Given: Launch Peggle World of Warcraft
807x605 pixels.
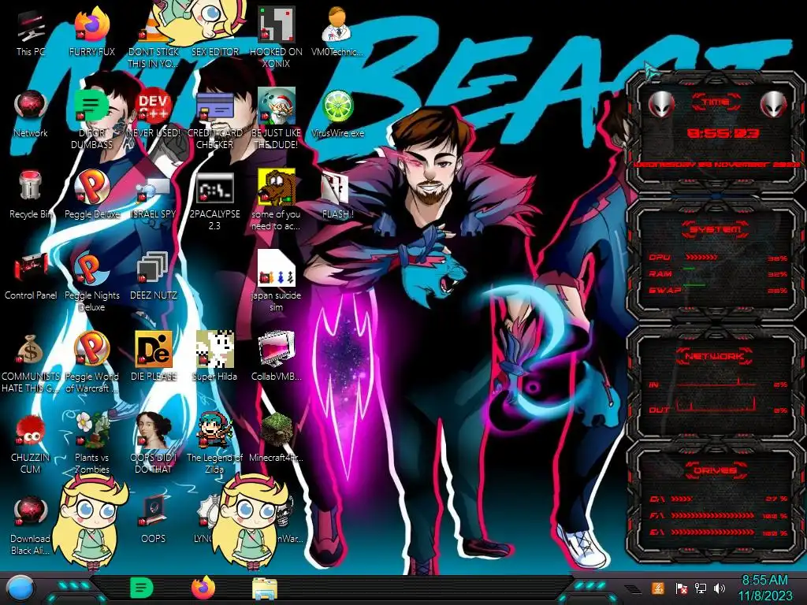Looking at the screenshot, I should click(x=91, y=362).
